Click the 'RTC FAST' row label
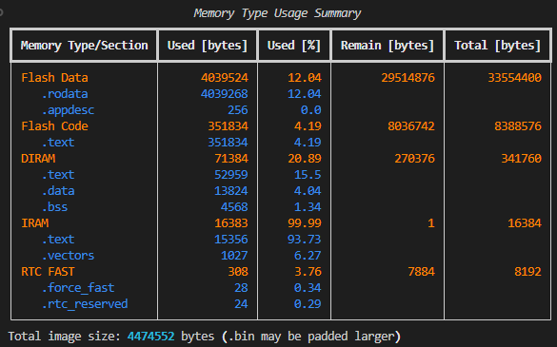 48,272
